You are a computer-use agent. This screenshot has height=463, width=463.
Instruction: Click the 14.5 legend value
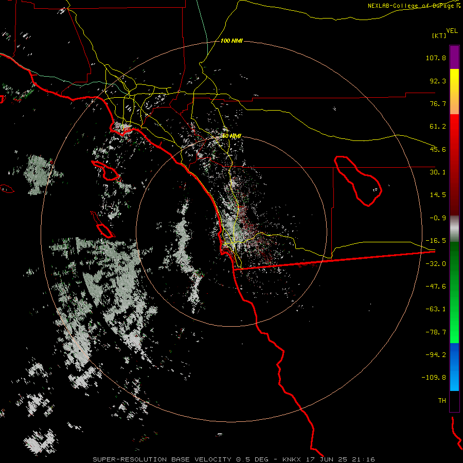pyautogui.click(x=438, y=195)
